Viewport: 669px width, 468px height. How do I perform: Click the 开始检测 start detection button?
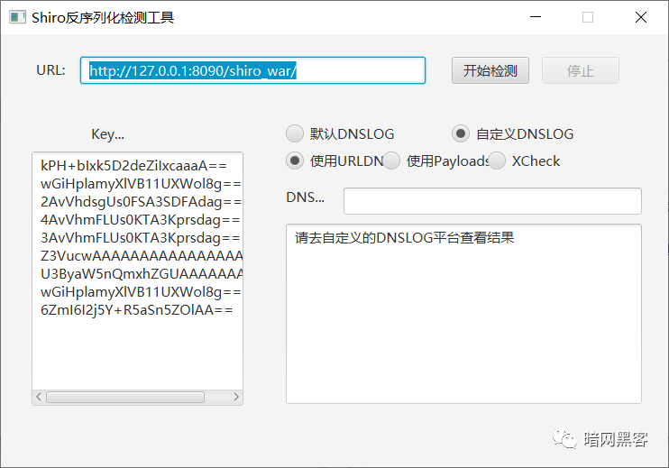pyautogui.click(x=490, y=70)
